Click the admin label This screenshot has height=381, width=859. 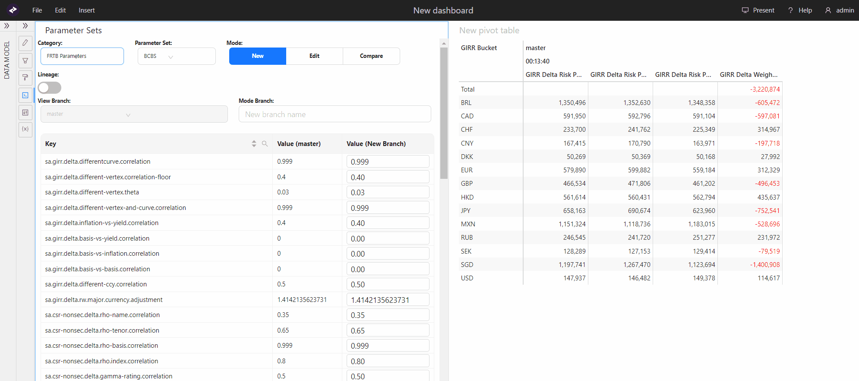[x=845, y=10]
